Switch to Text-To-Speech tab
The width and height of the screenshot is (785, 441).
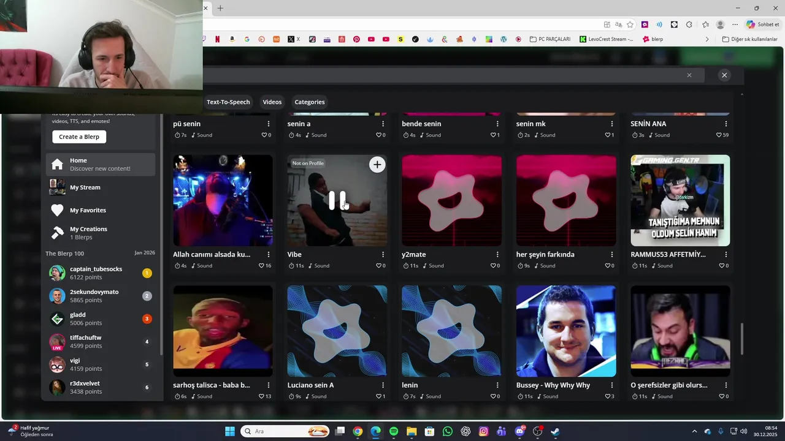pos(228,102)
